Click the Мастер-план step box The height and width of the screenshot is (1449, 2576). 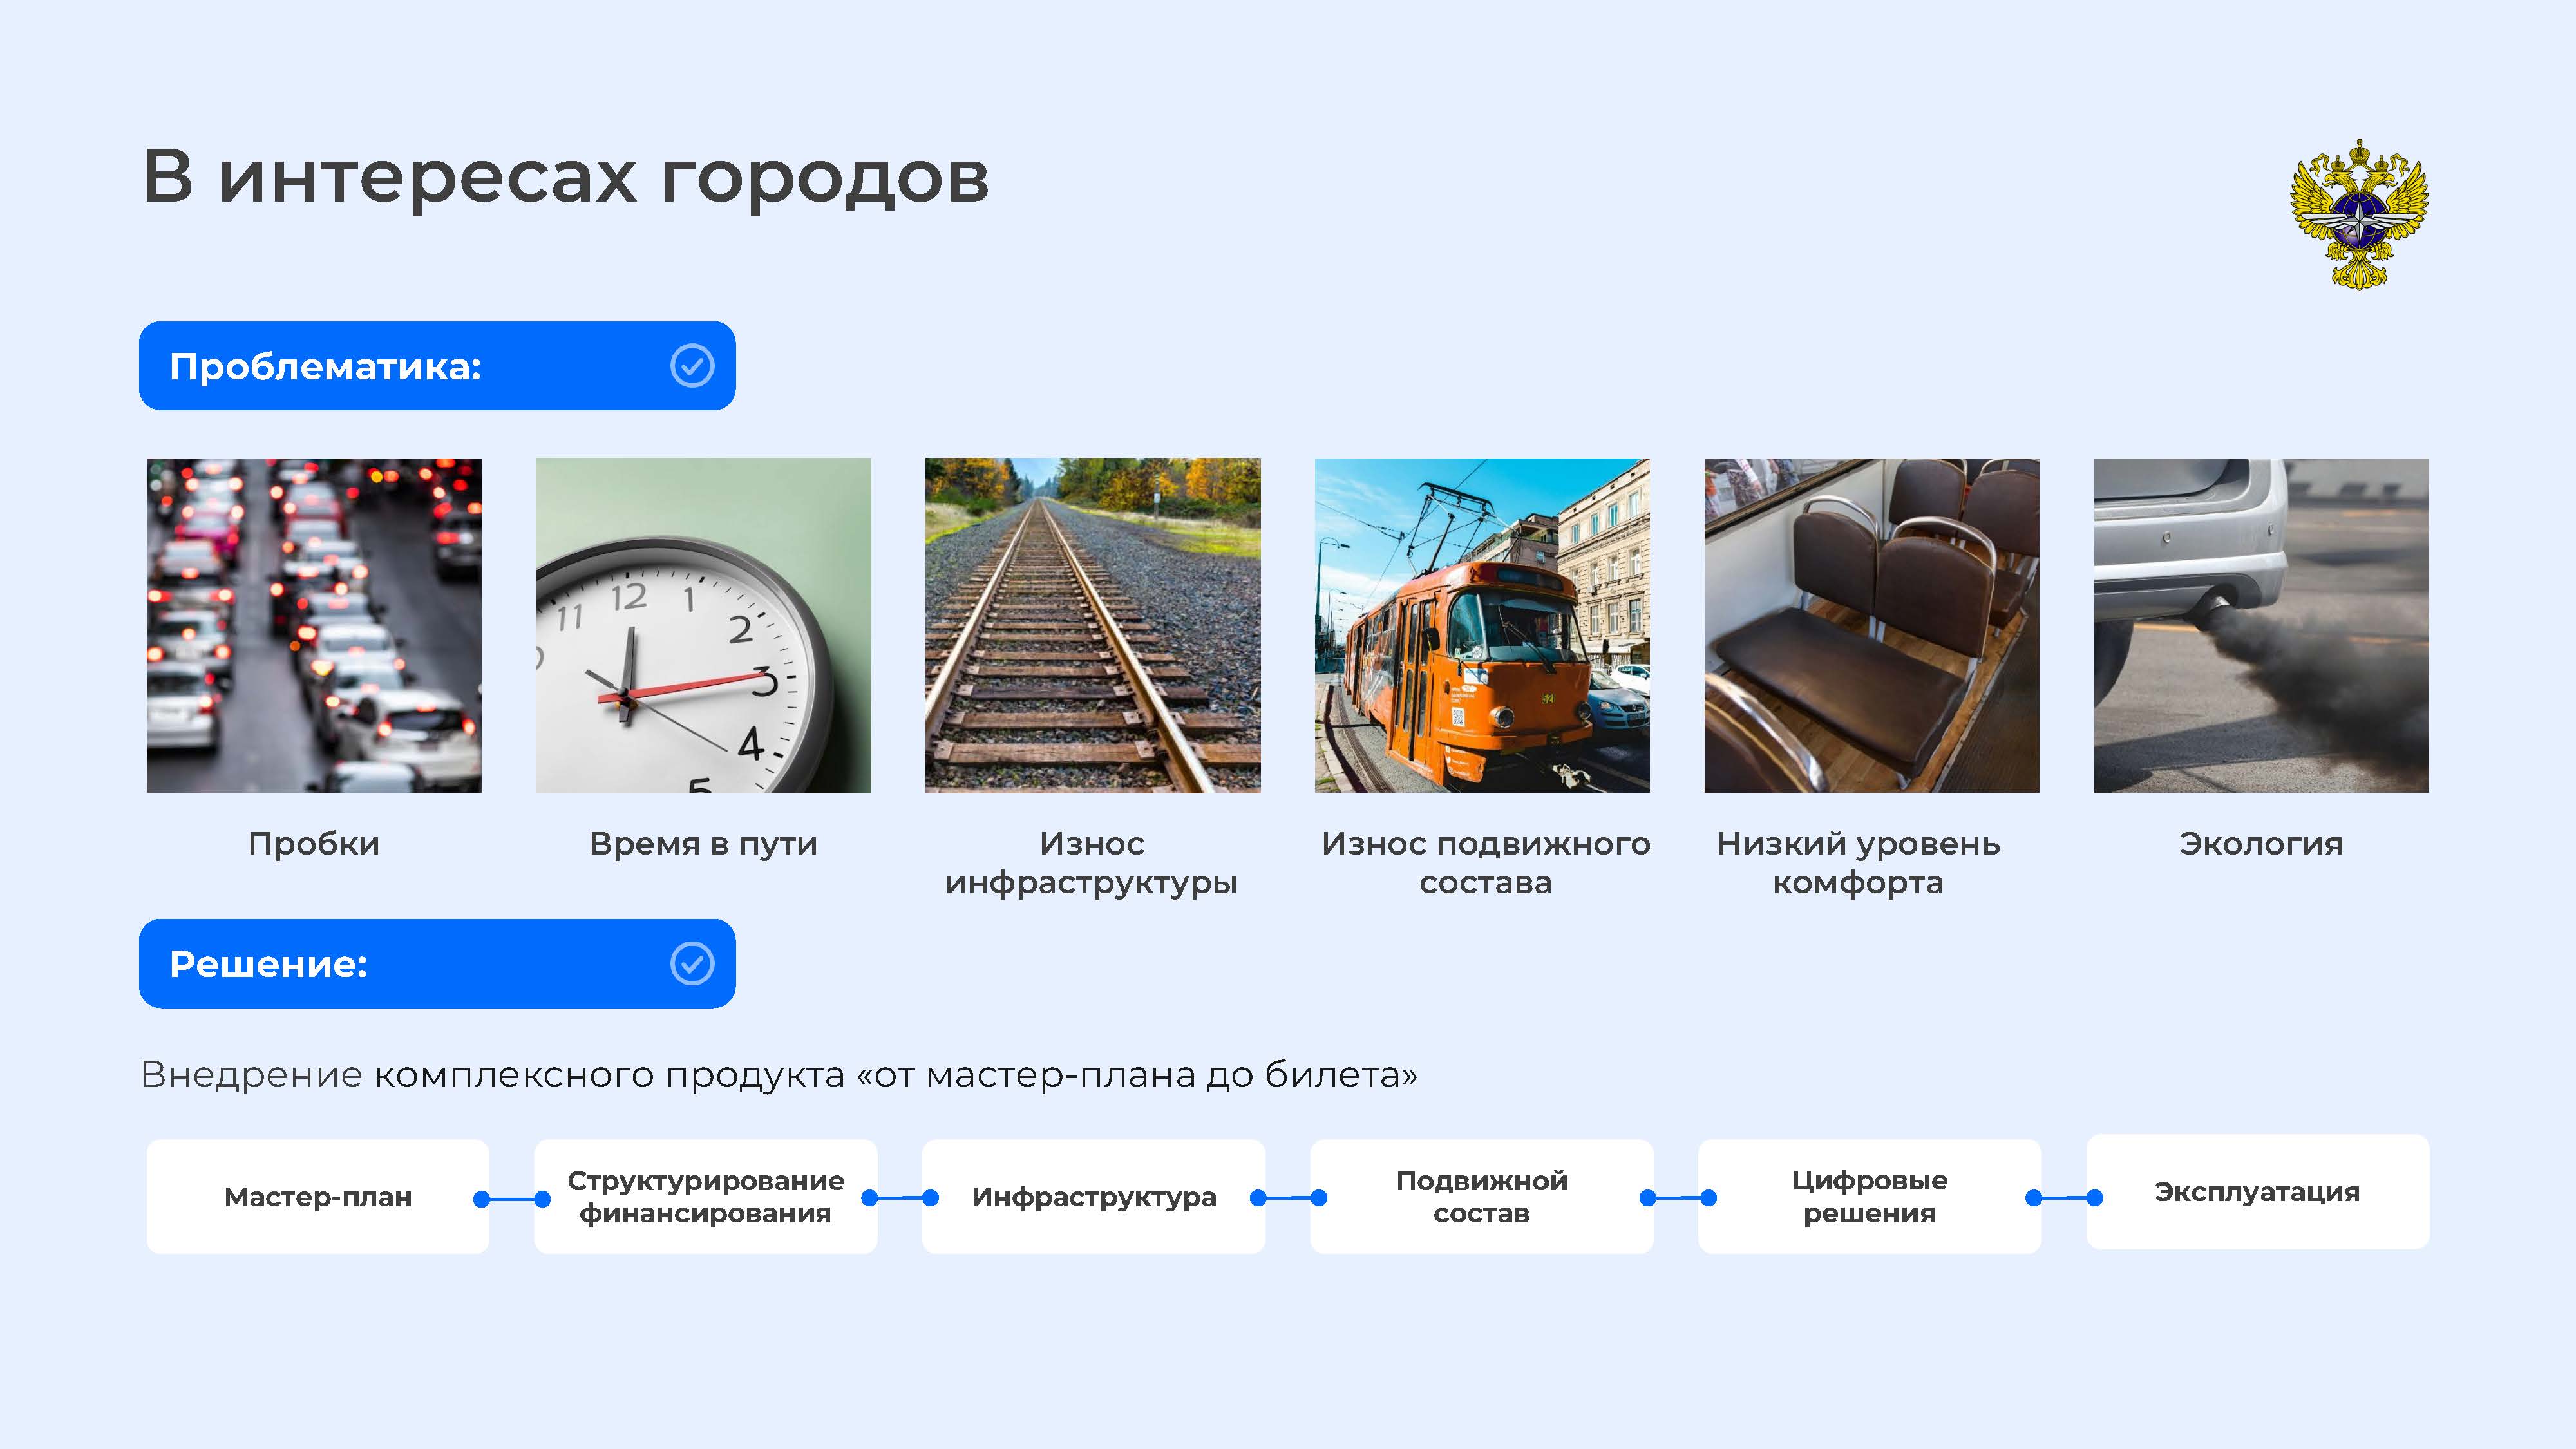click(318, 1197)
